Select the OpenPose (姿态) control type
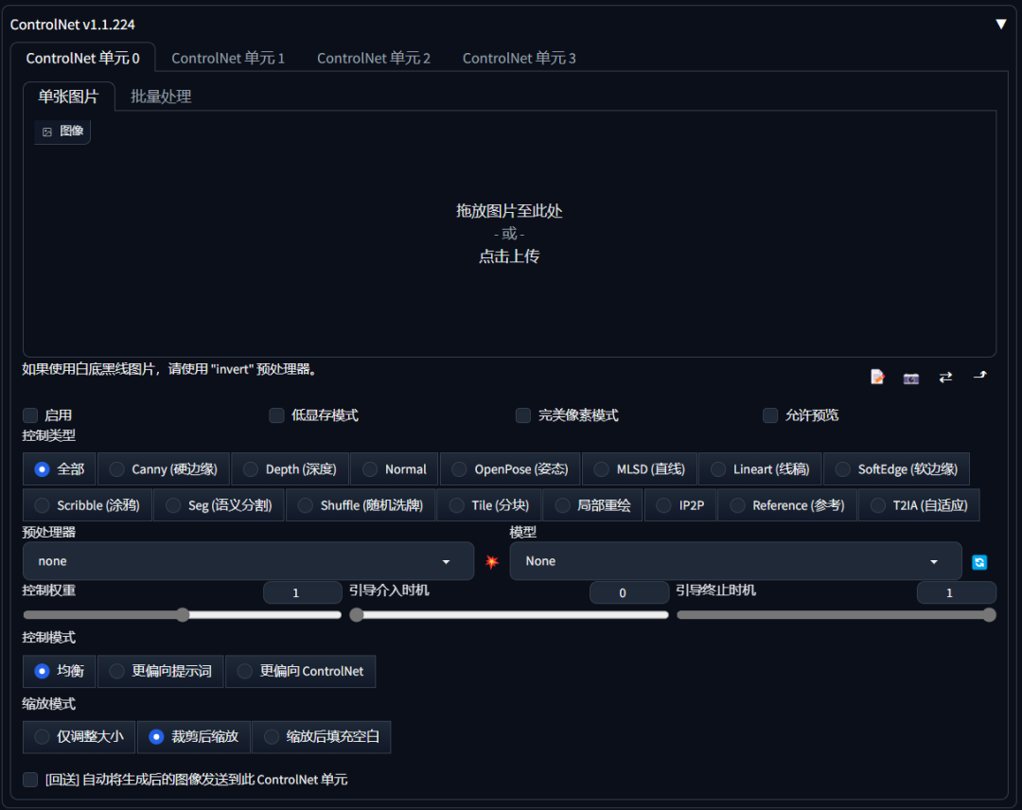This screenshot has height=810, width=1022. point(510,469)
